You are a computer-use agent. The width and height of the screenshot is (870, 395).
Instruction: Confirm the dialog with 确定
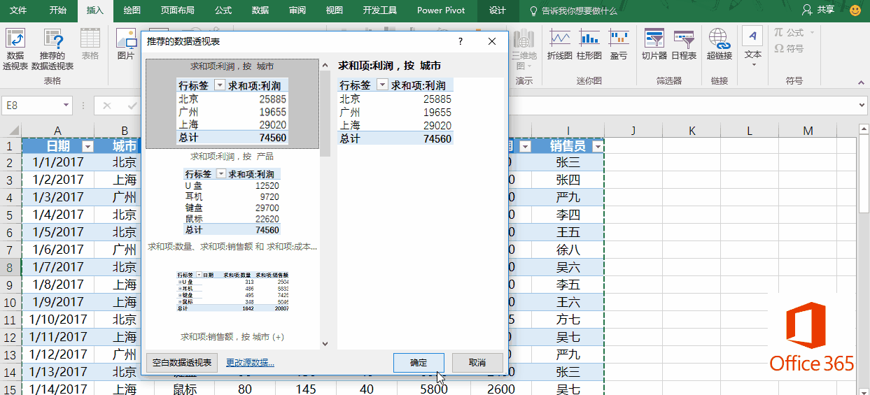pos(419,363)
